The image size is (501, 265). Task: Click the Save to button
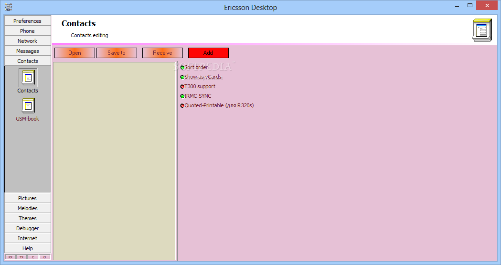[117, 53]
